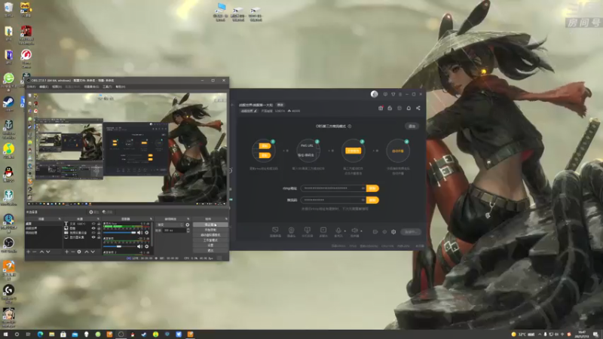Image resolution: width=603 pixels, height=339 pixels.
Task: Expand microphone options arrow in streaming toolbar
Action: (x=344, y=231)
